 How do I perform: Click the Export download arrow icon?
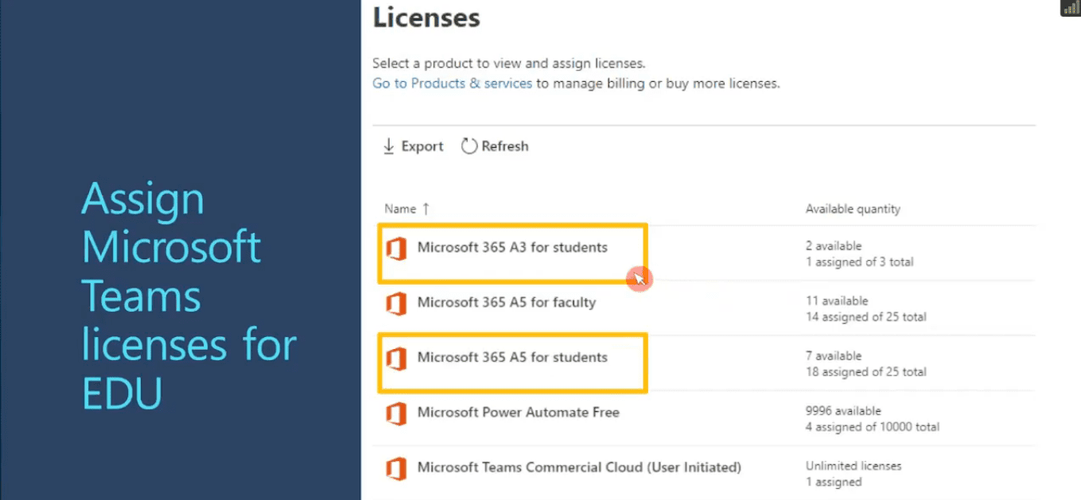point(389,146)
